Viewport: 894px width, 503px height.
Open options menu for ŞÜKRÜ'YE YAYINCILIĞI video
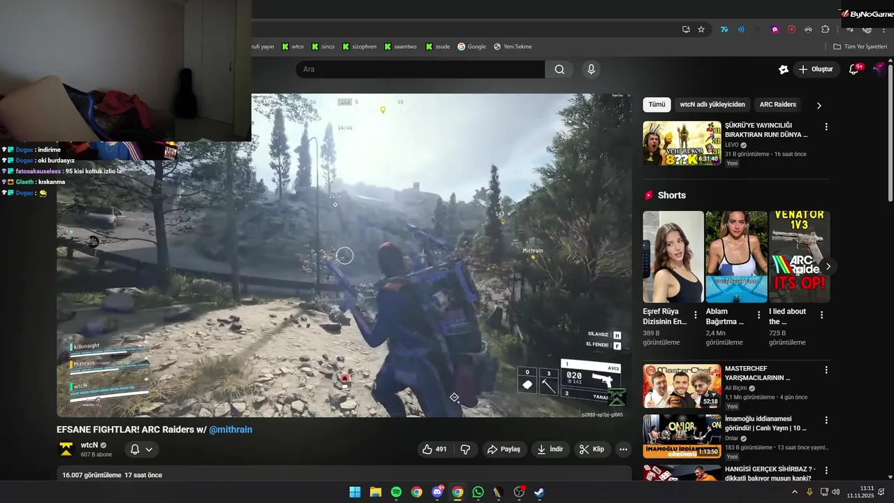[x=826, y=127]
